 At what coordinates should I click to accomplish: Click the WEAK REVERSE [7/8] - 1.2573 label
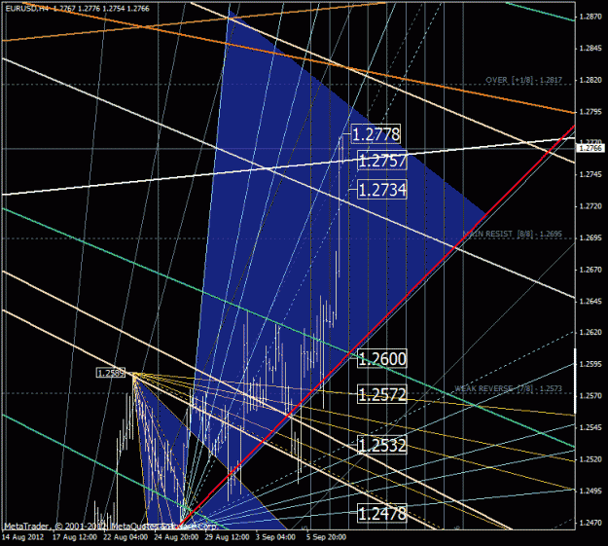tap(509, 388)
